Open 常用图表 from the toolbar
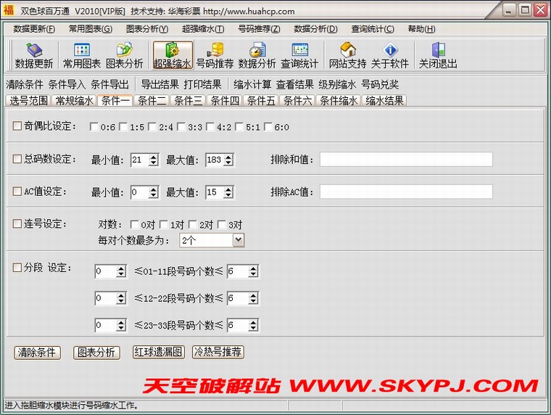 tap(81, 55)
